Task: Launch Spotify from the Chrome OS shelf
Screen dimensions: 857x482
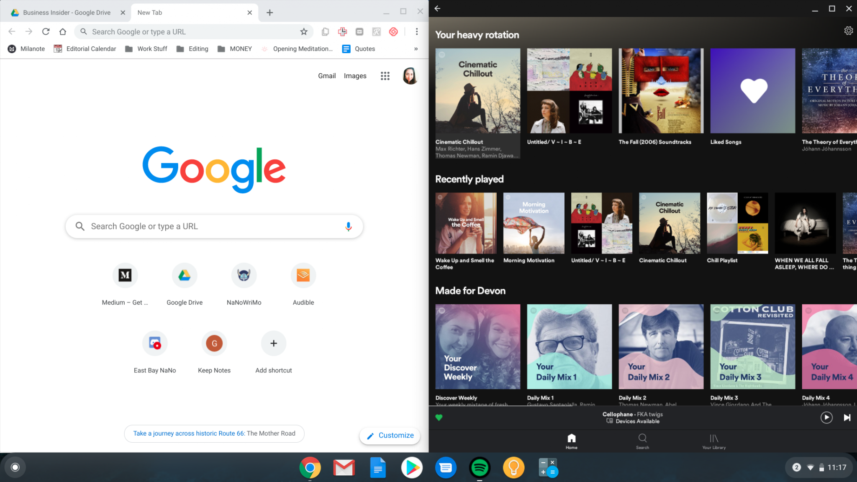Action: point(480,467)
